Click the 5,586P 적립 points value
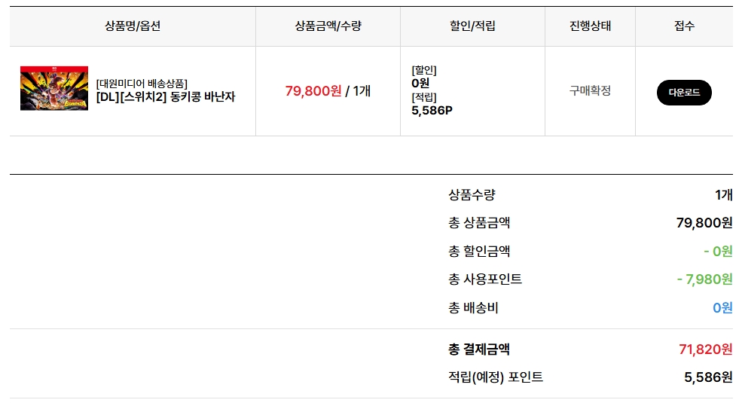This screenshot has width=739, height=409. point(432,110)
